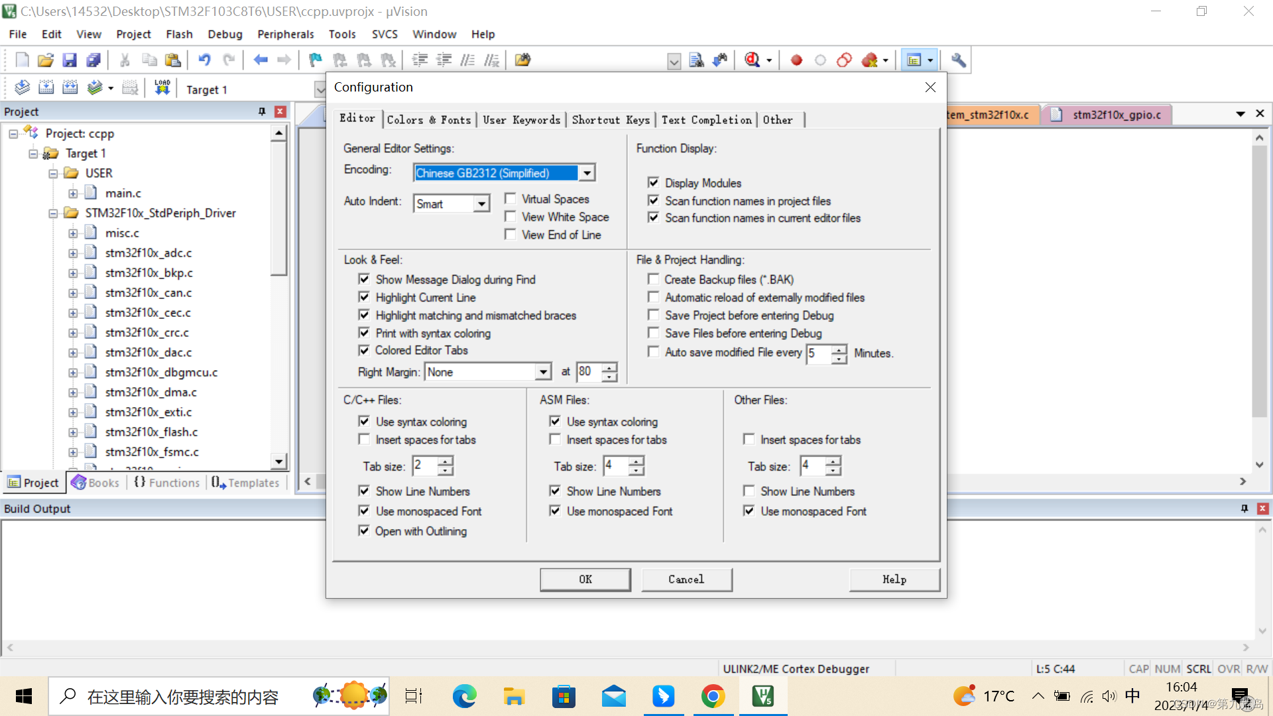
Task: Switch to the Functions panel tab
Action: click(x=167, y=483)
